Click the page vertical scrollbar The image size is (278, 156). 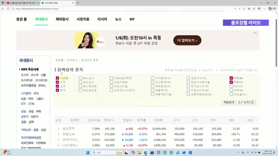click(276, 43)
